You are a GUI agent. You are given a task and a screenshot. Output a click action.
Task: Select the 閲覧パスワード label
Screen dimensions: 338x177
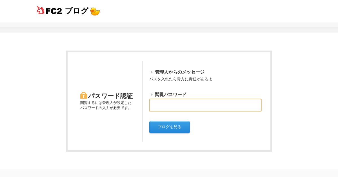pyautogui.click(x=171, y=95)
